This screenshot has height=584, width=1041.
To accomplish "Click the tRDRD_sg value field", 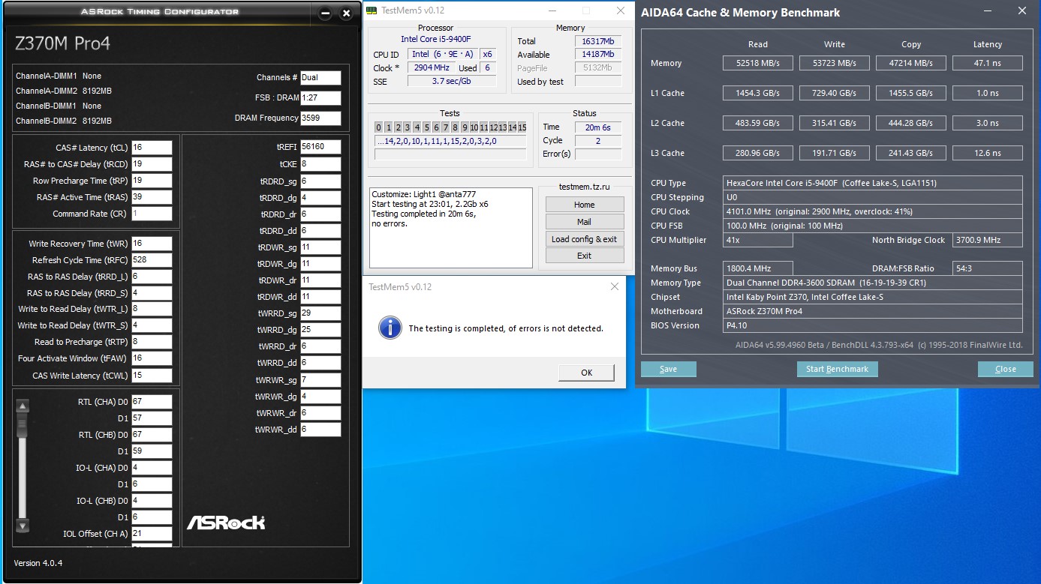I will (320, 181).
